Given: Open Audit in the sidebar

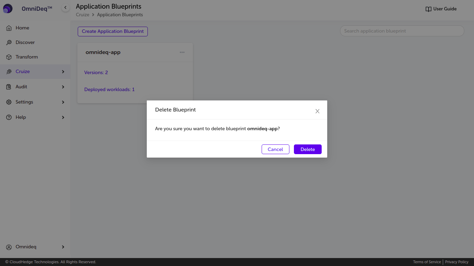Looking at the screenshot, I should click(x=21, y=87).
